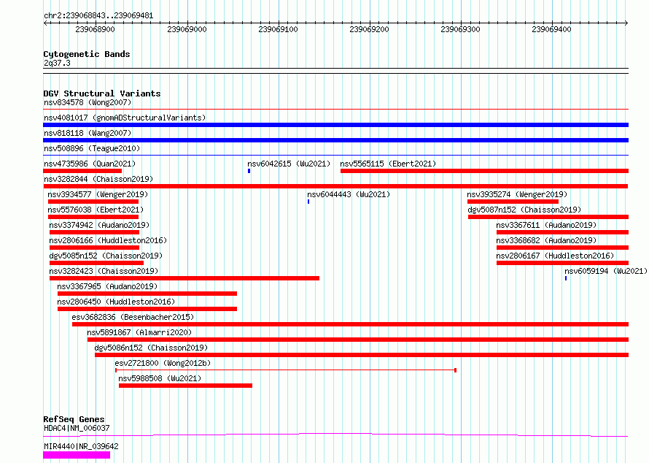The height and width of the screenshot is (463, 649).
Task: Select nsv3368682 (Audano2019) label
Action: point(546,240)
